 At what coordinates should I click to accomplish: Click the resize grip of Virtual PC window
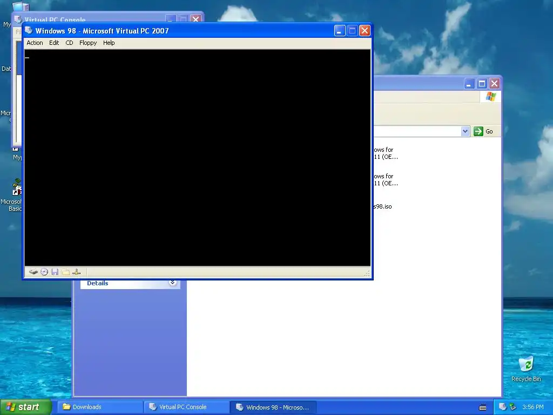point(367,274)
